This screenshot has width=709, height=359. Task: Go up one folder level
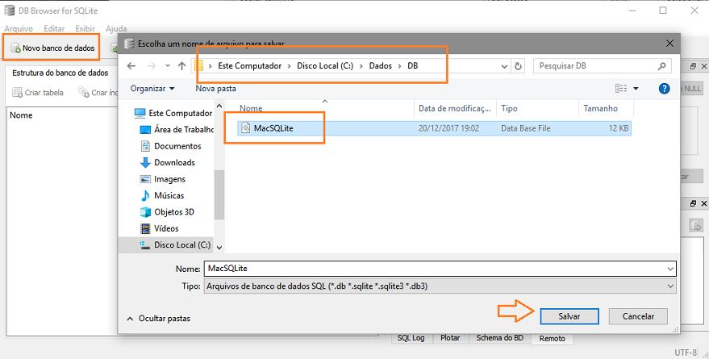coord(181,66)
